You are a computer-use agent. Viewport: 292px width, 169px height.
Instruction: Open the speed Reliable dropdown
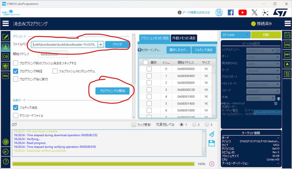(x=263, y=91)
